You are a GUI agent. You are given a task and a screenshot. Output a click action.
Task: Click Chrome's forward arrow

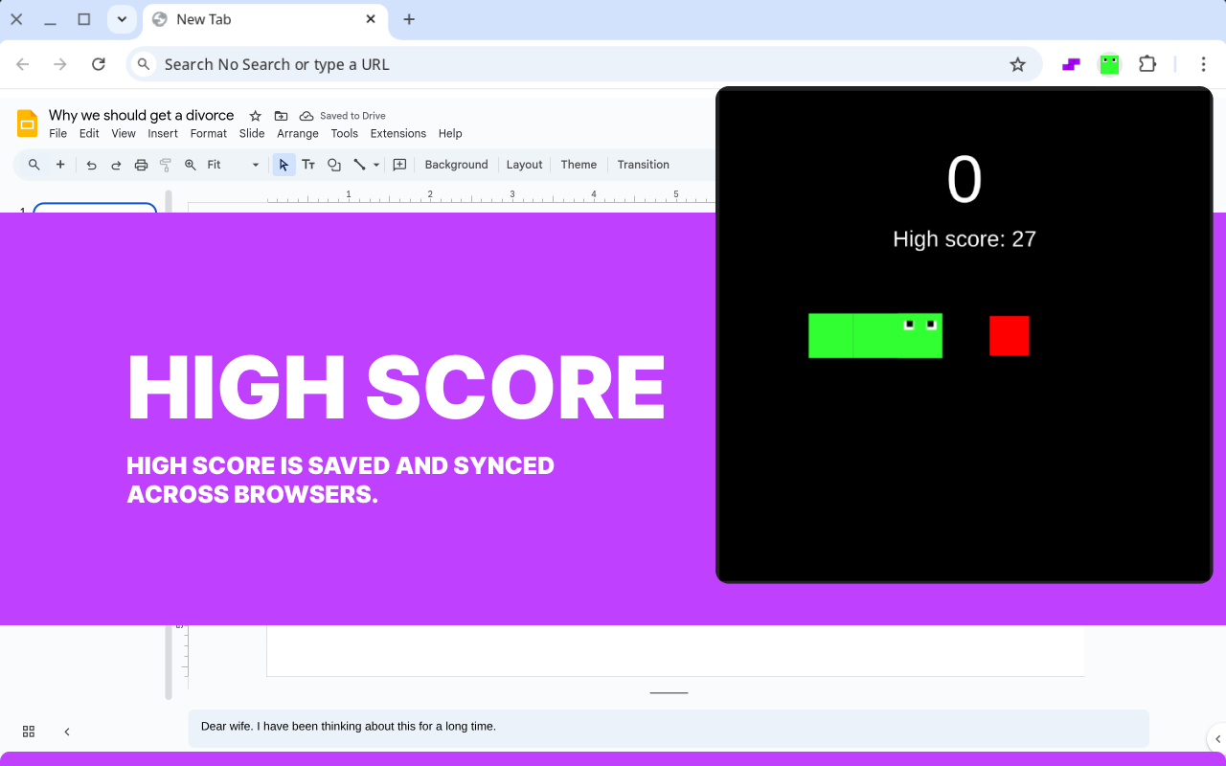pyautogui.click(x=60, y=64)
